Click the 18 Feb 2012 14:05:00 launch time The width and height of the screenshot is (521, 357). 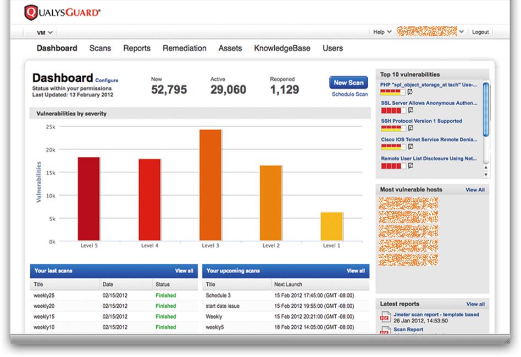(x=314, y=327)
